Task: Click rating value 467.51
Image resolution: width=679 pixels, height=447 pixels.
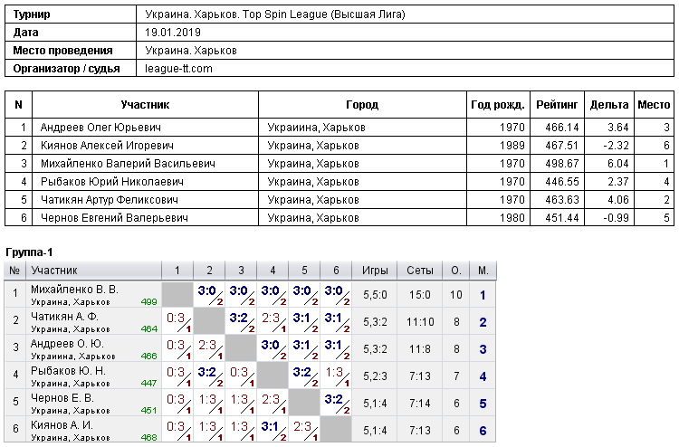Action: pos(561,146)
